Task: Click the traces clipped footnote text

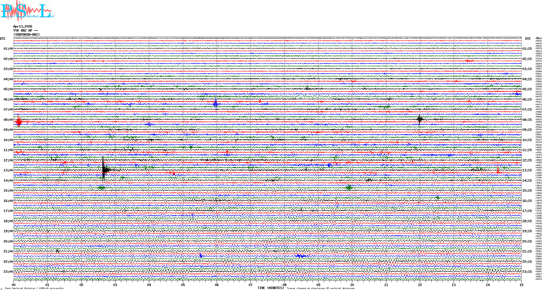Action: 320,288
